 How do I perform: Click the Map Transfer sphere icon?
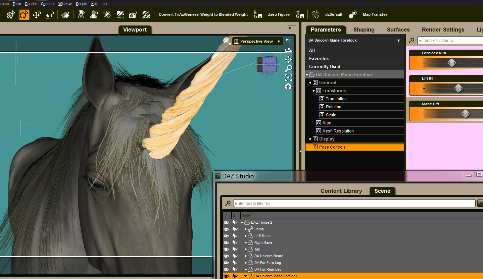click(x=353, y=15)
